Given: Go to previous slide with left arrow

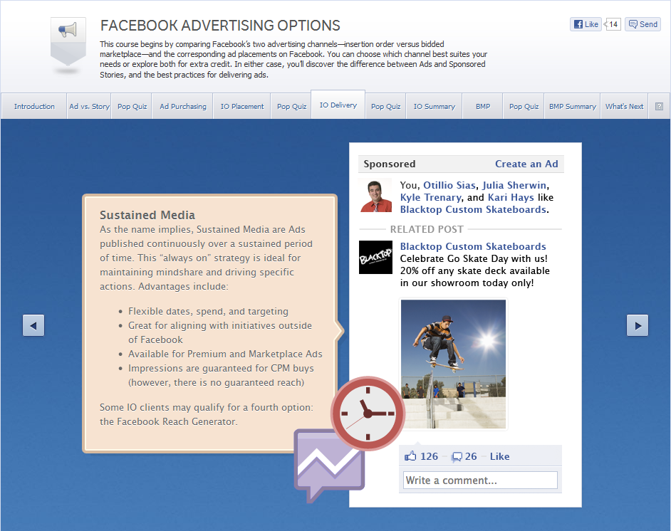Looking at the screenshot, I should coord(33,325).
